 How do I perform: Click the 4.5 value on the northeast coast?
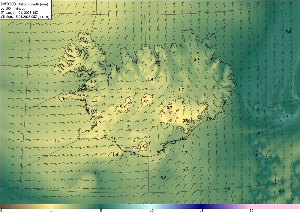click(x=213, y=59)
